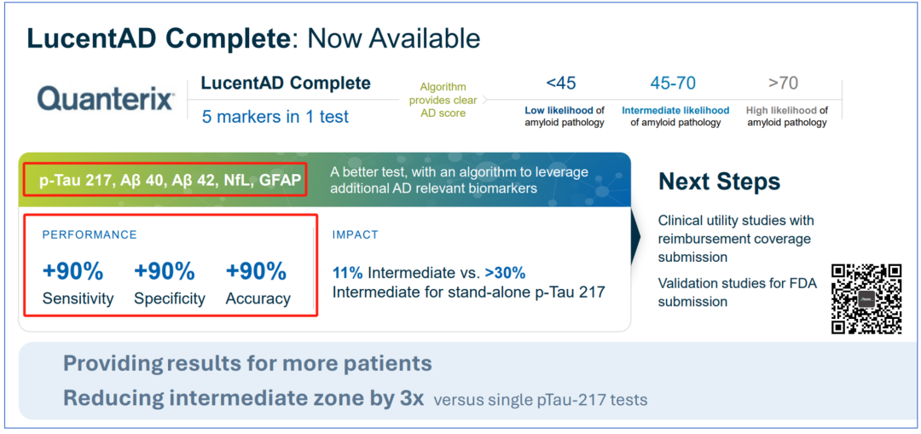
Task: Click the small chevron beside the algorithm text
Action: (x=484, y=101)
